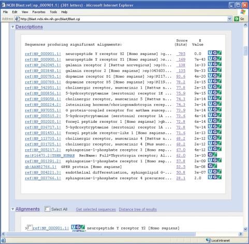Tick the Select All checkbox
249x244 pixels.
tap(47, 209)
